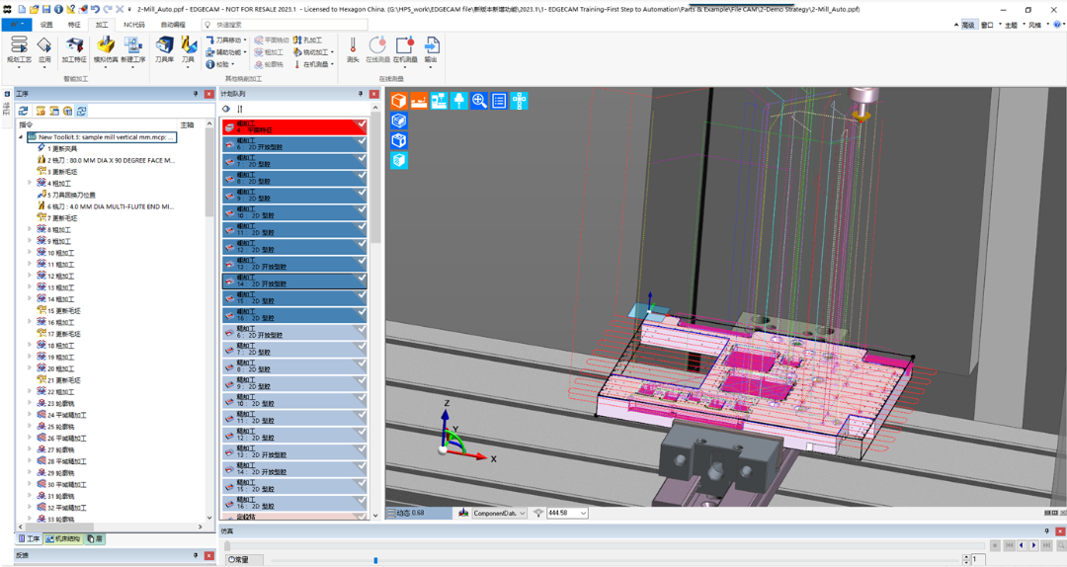Open the 设置 ribbon tab
Image resolution: width=1067 pixels, height=567 pixels.
[46, 25]
